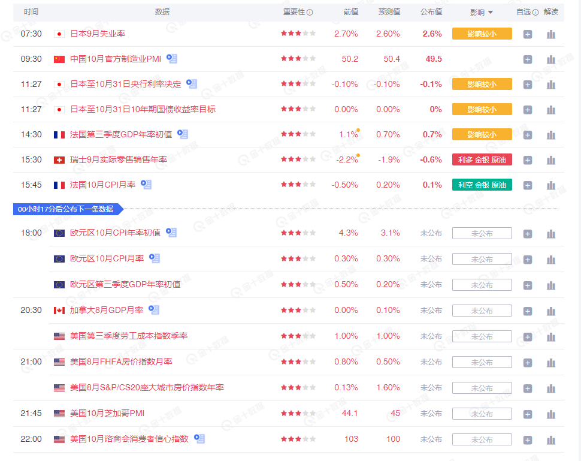Open chart icon for 瑞士9月实际零售销售年率
Image resolution: width=581 pixels, height=461 pixels.
551,159
